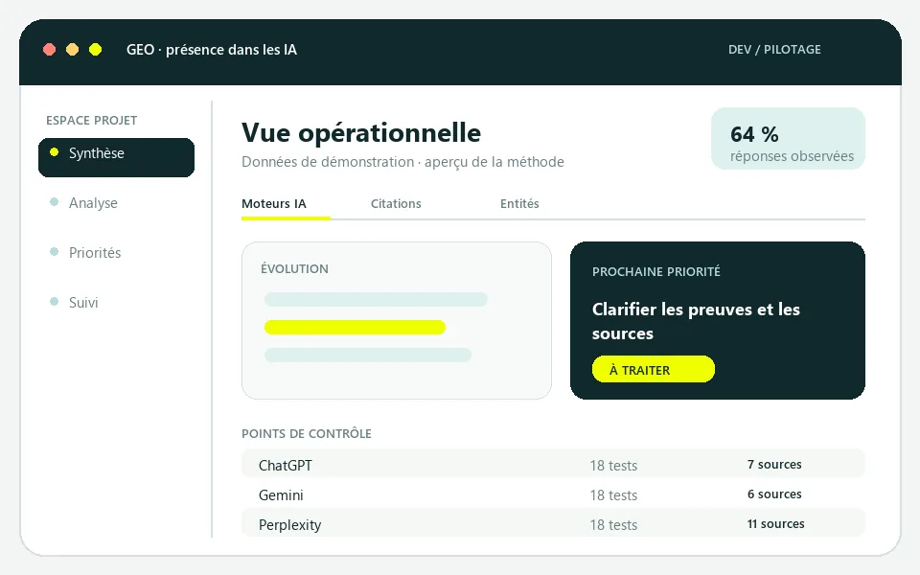Click the orange window minimize dot
The width and height of the screenshot is (920, 575).
pos(72,50)
